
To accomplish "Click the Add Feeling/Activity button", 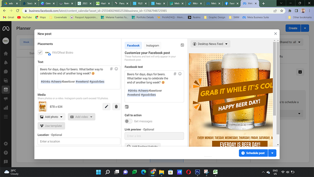I will tap(143, 146).
